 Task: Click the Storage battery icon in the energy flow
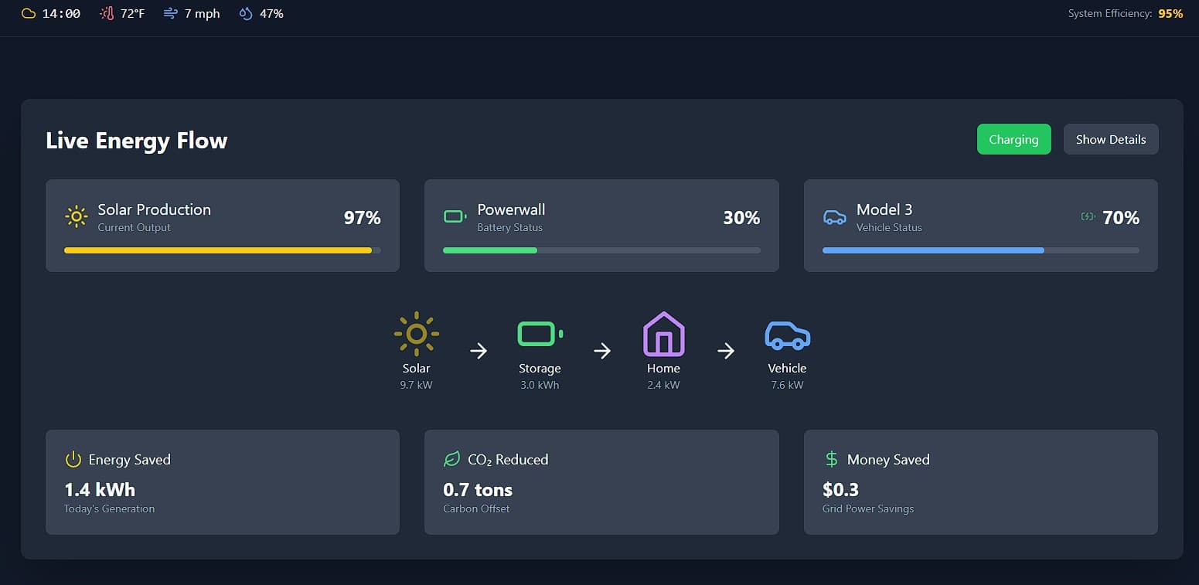[x=539, y=334]
